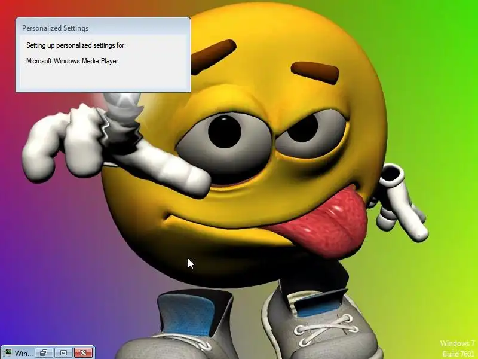Click the Task Manager icon on minimized window
The height and width of the screenshot is (359, 478).
coord(8,353)
